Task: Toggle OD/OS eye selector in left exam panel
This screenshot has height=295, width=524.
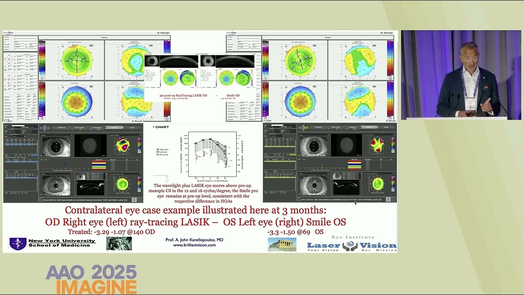Action: click(x=45, y=128)
